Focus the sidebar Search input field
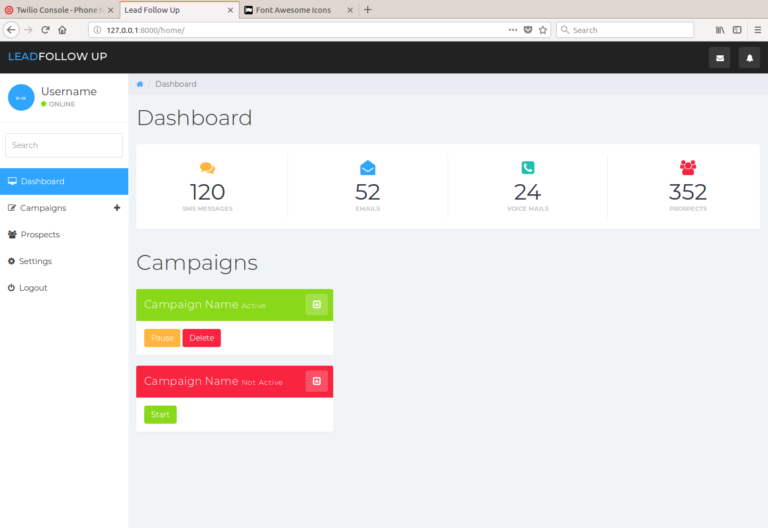768x528 pixels. click(x=64, y=145)
